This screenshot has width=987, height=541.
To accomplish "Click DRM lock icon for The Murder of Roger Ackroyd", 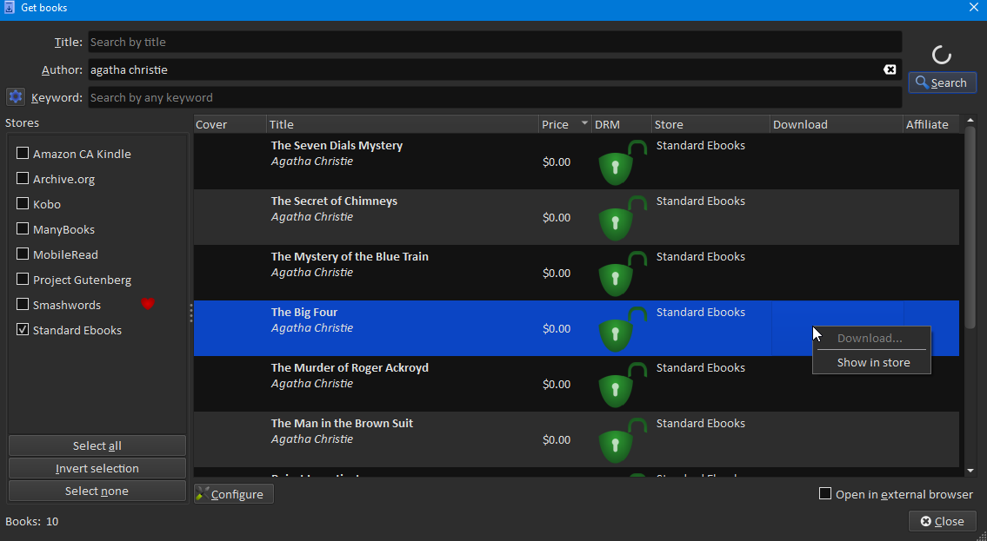I will [x=621, y=385].
